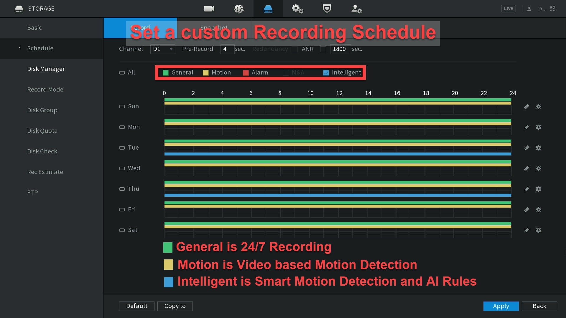Image resolution: width=566 pixels, height=318 pixels.
Task: Open the Security shield icon
Action: point(327,9)
